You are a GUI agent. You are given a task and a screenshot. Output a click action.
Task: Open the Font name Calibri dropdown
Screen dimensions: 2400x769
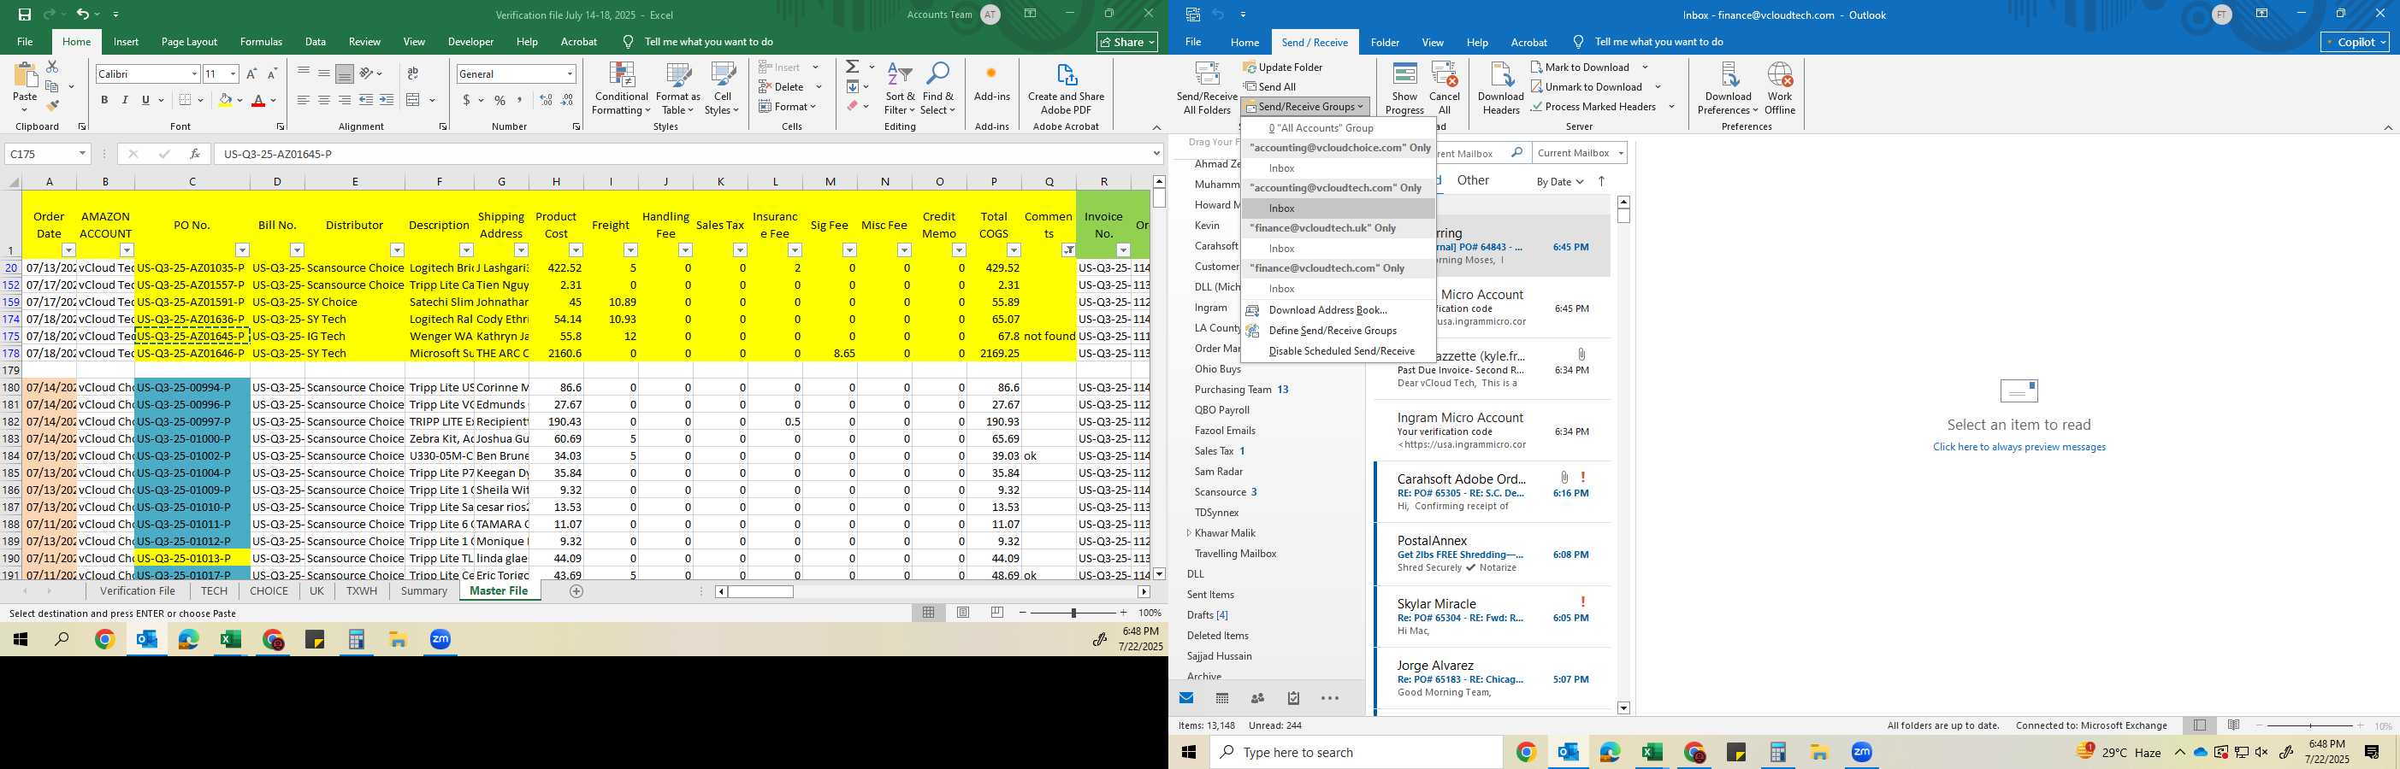pyautogui.click(x=194, y=73)
